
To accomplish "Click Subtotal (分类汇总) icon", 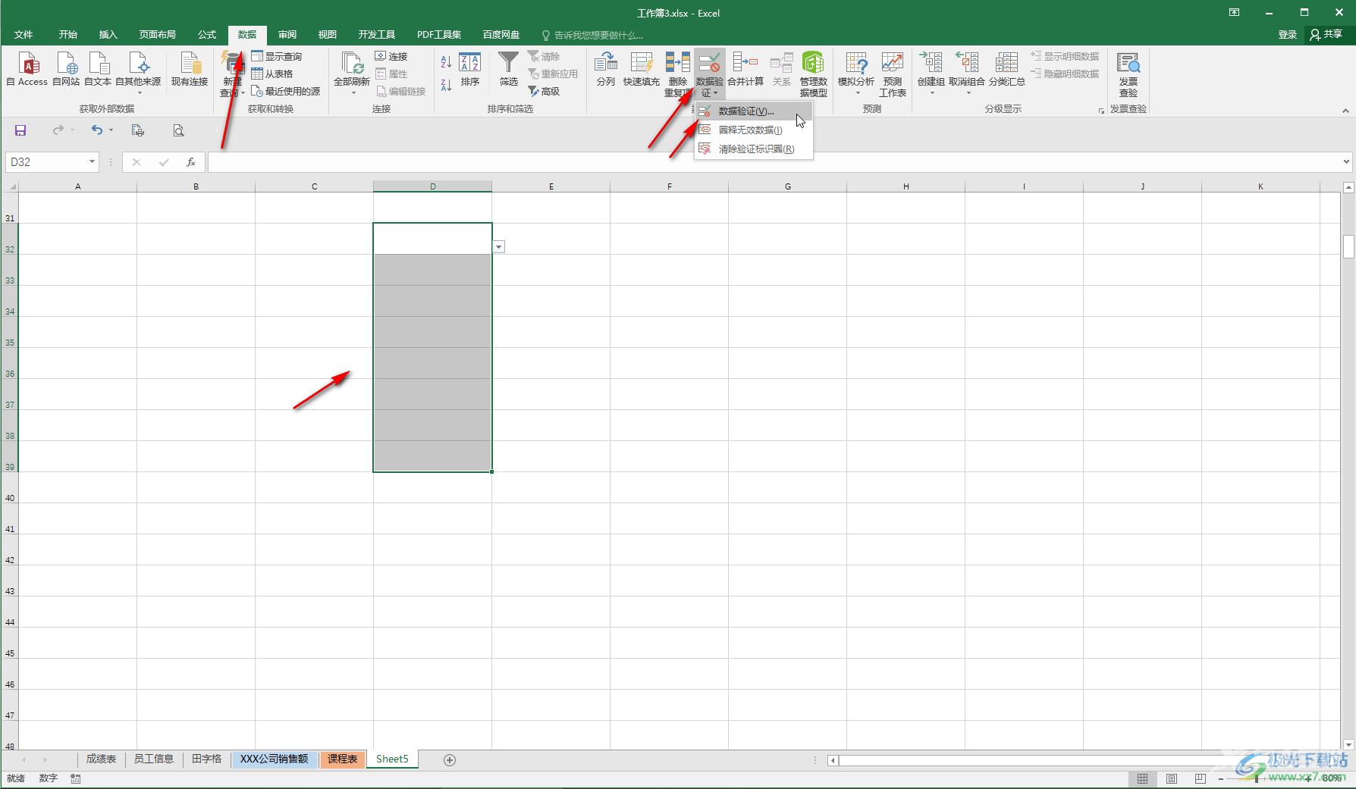I will pos(1006,69).
